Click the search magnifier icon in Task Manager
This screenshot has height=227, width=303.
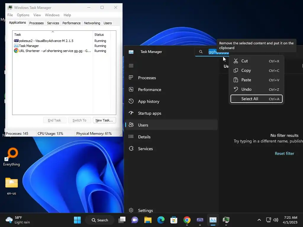pyautogui.click(x=201, y=52)
